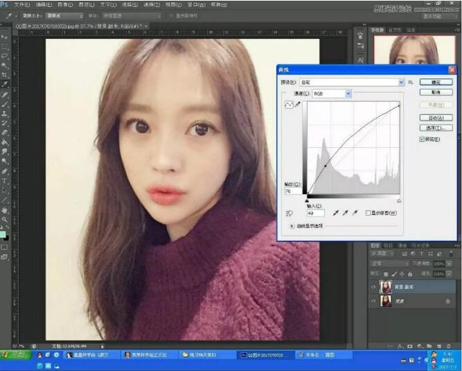This screenshot has height=371, width=462.
Task: Pick the black point eyedropper in Curves
Action: (336, 213)
